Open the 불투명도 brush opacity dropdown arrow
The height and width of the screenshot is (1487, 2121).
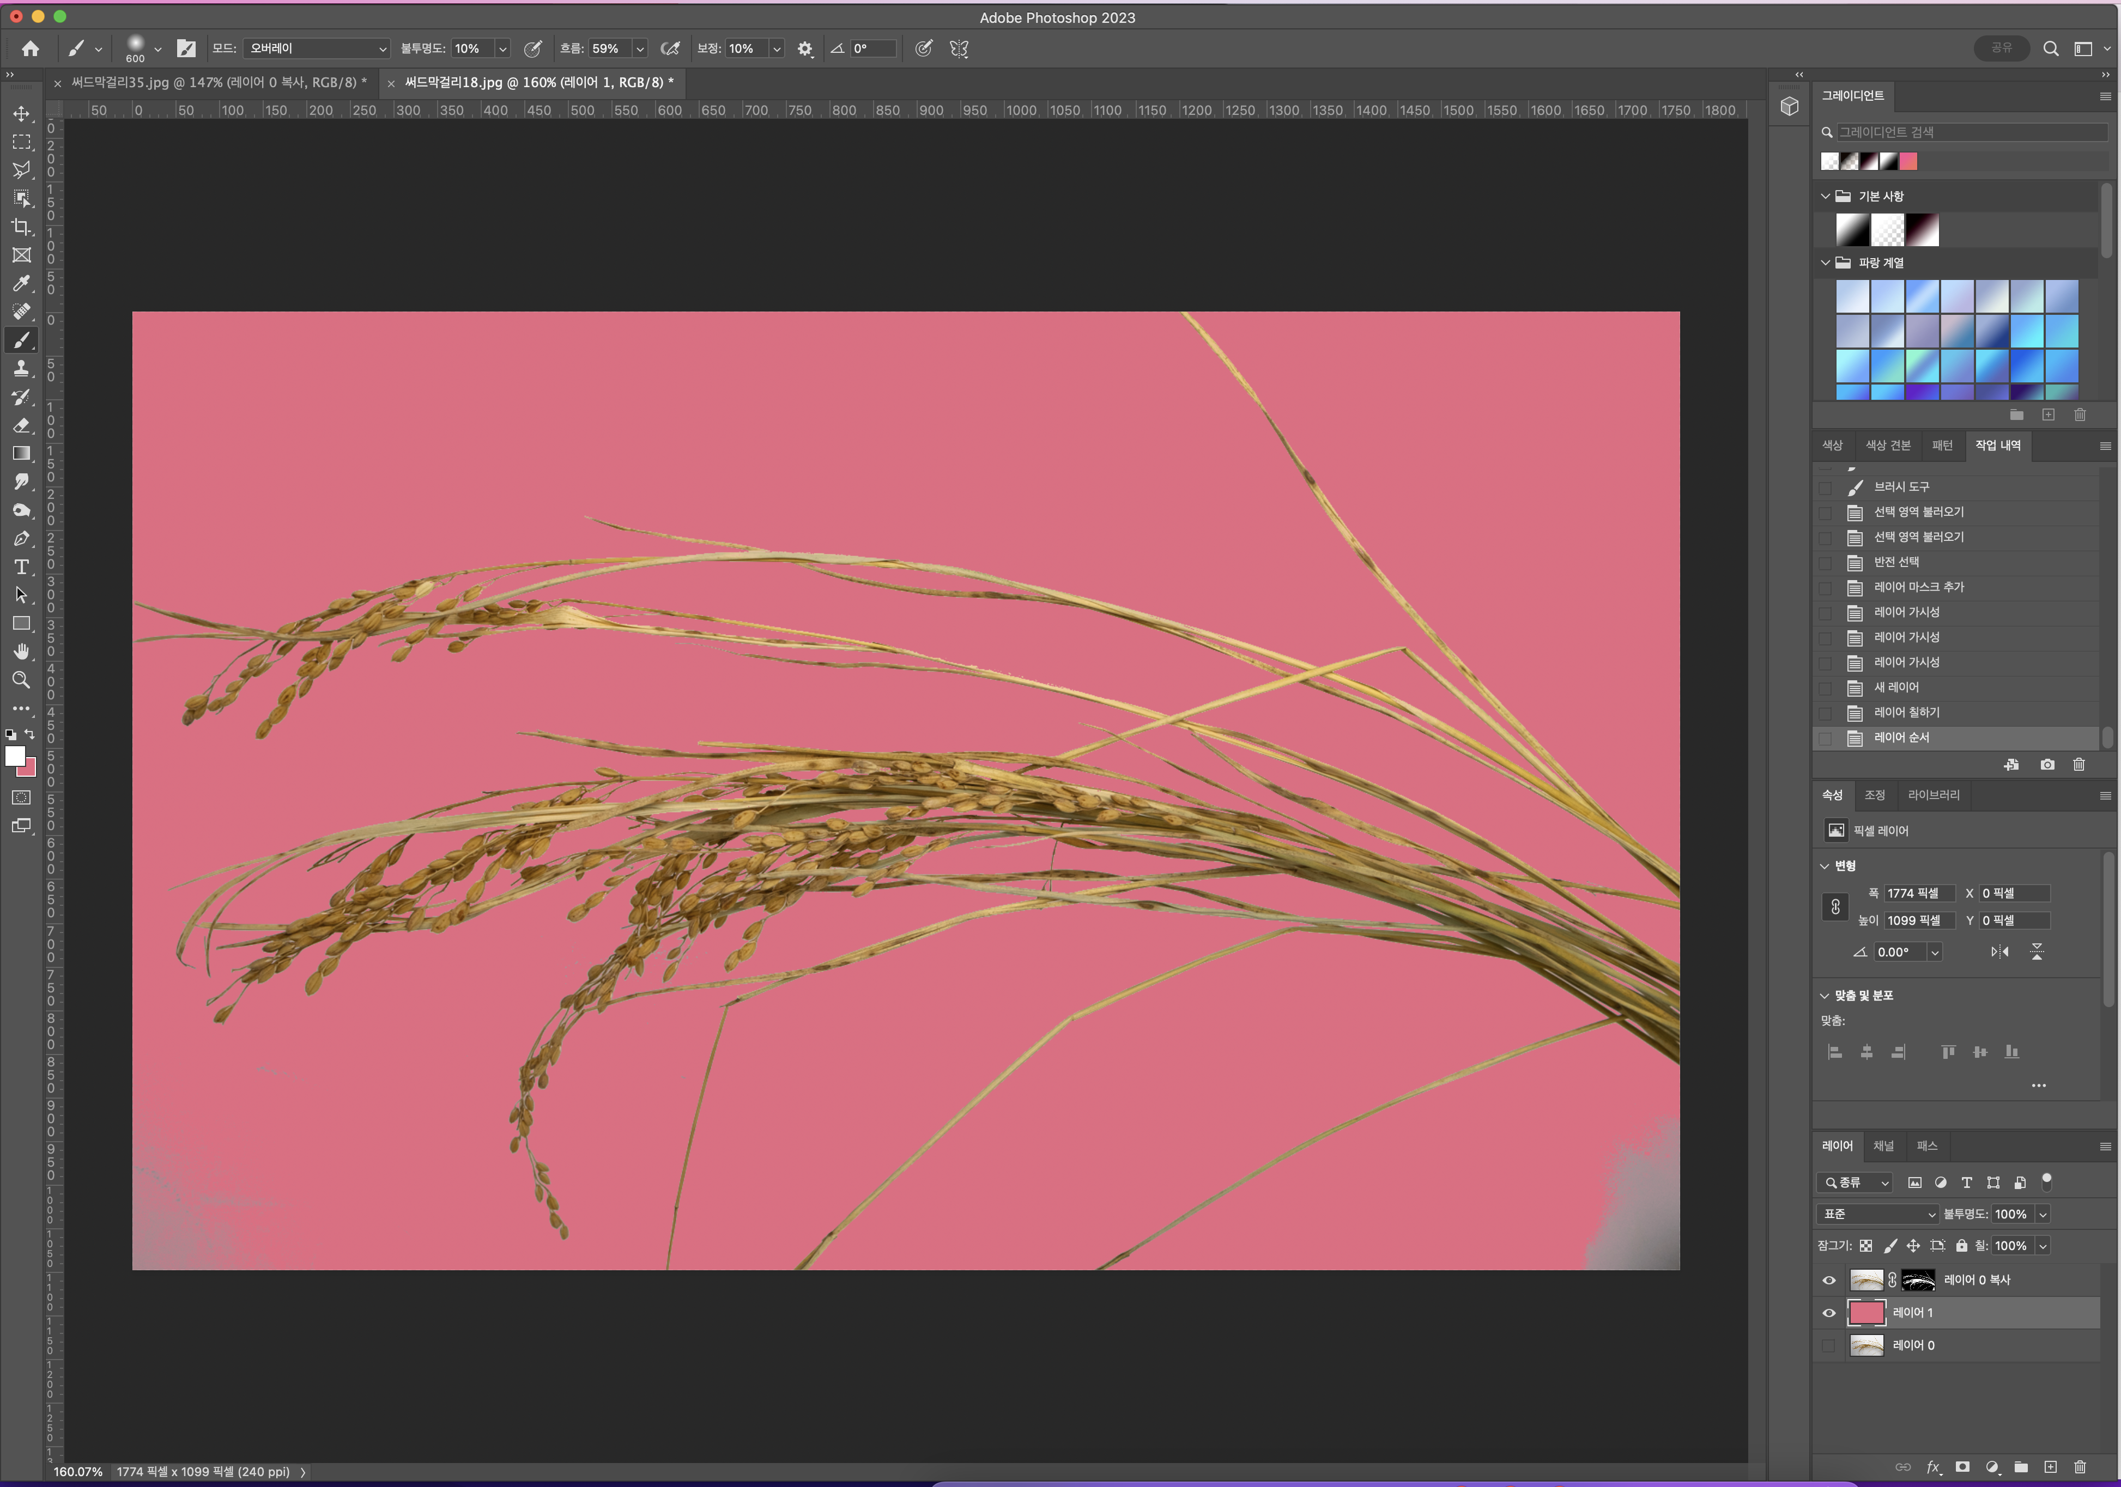504,49
